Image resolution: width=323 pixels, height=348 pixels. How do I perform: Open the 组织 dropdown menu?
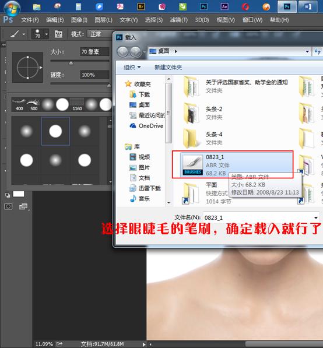point(132,67)
